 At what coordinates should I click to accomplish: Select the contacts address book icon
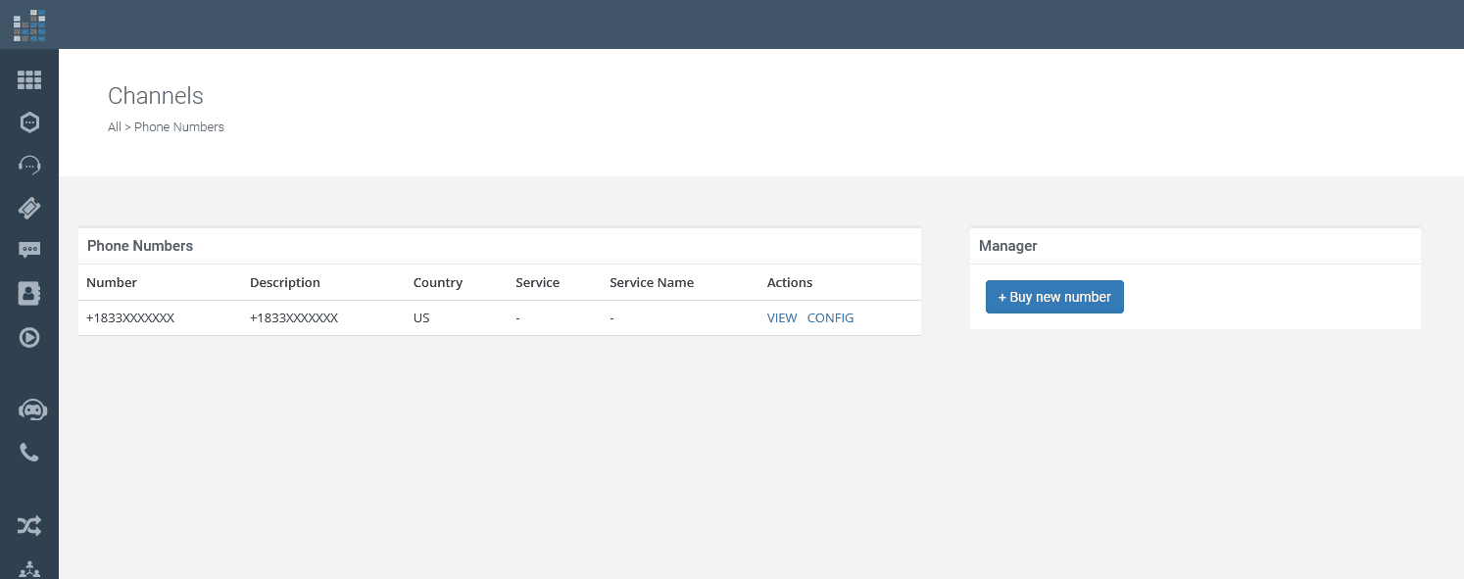[29, 293]
